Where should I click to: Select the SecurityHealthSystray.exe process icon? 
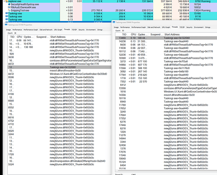8,4
